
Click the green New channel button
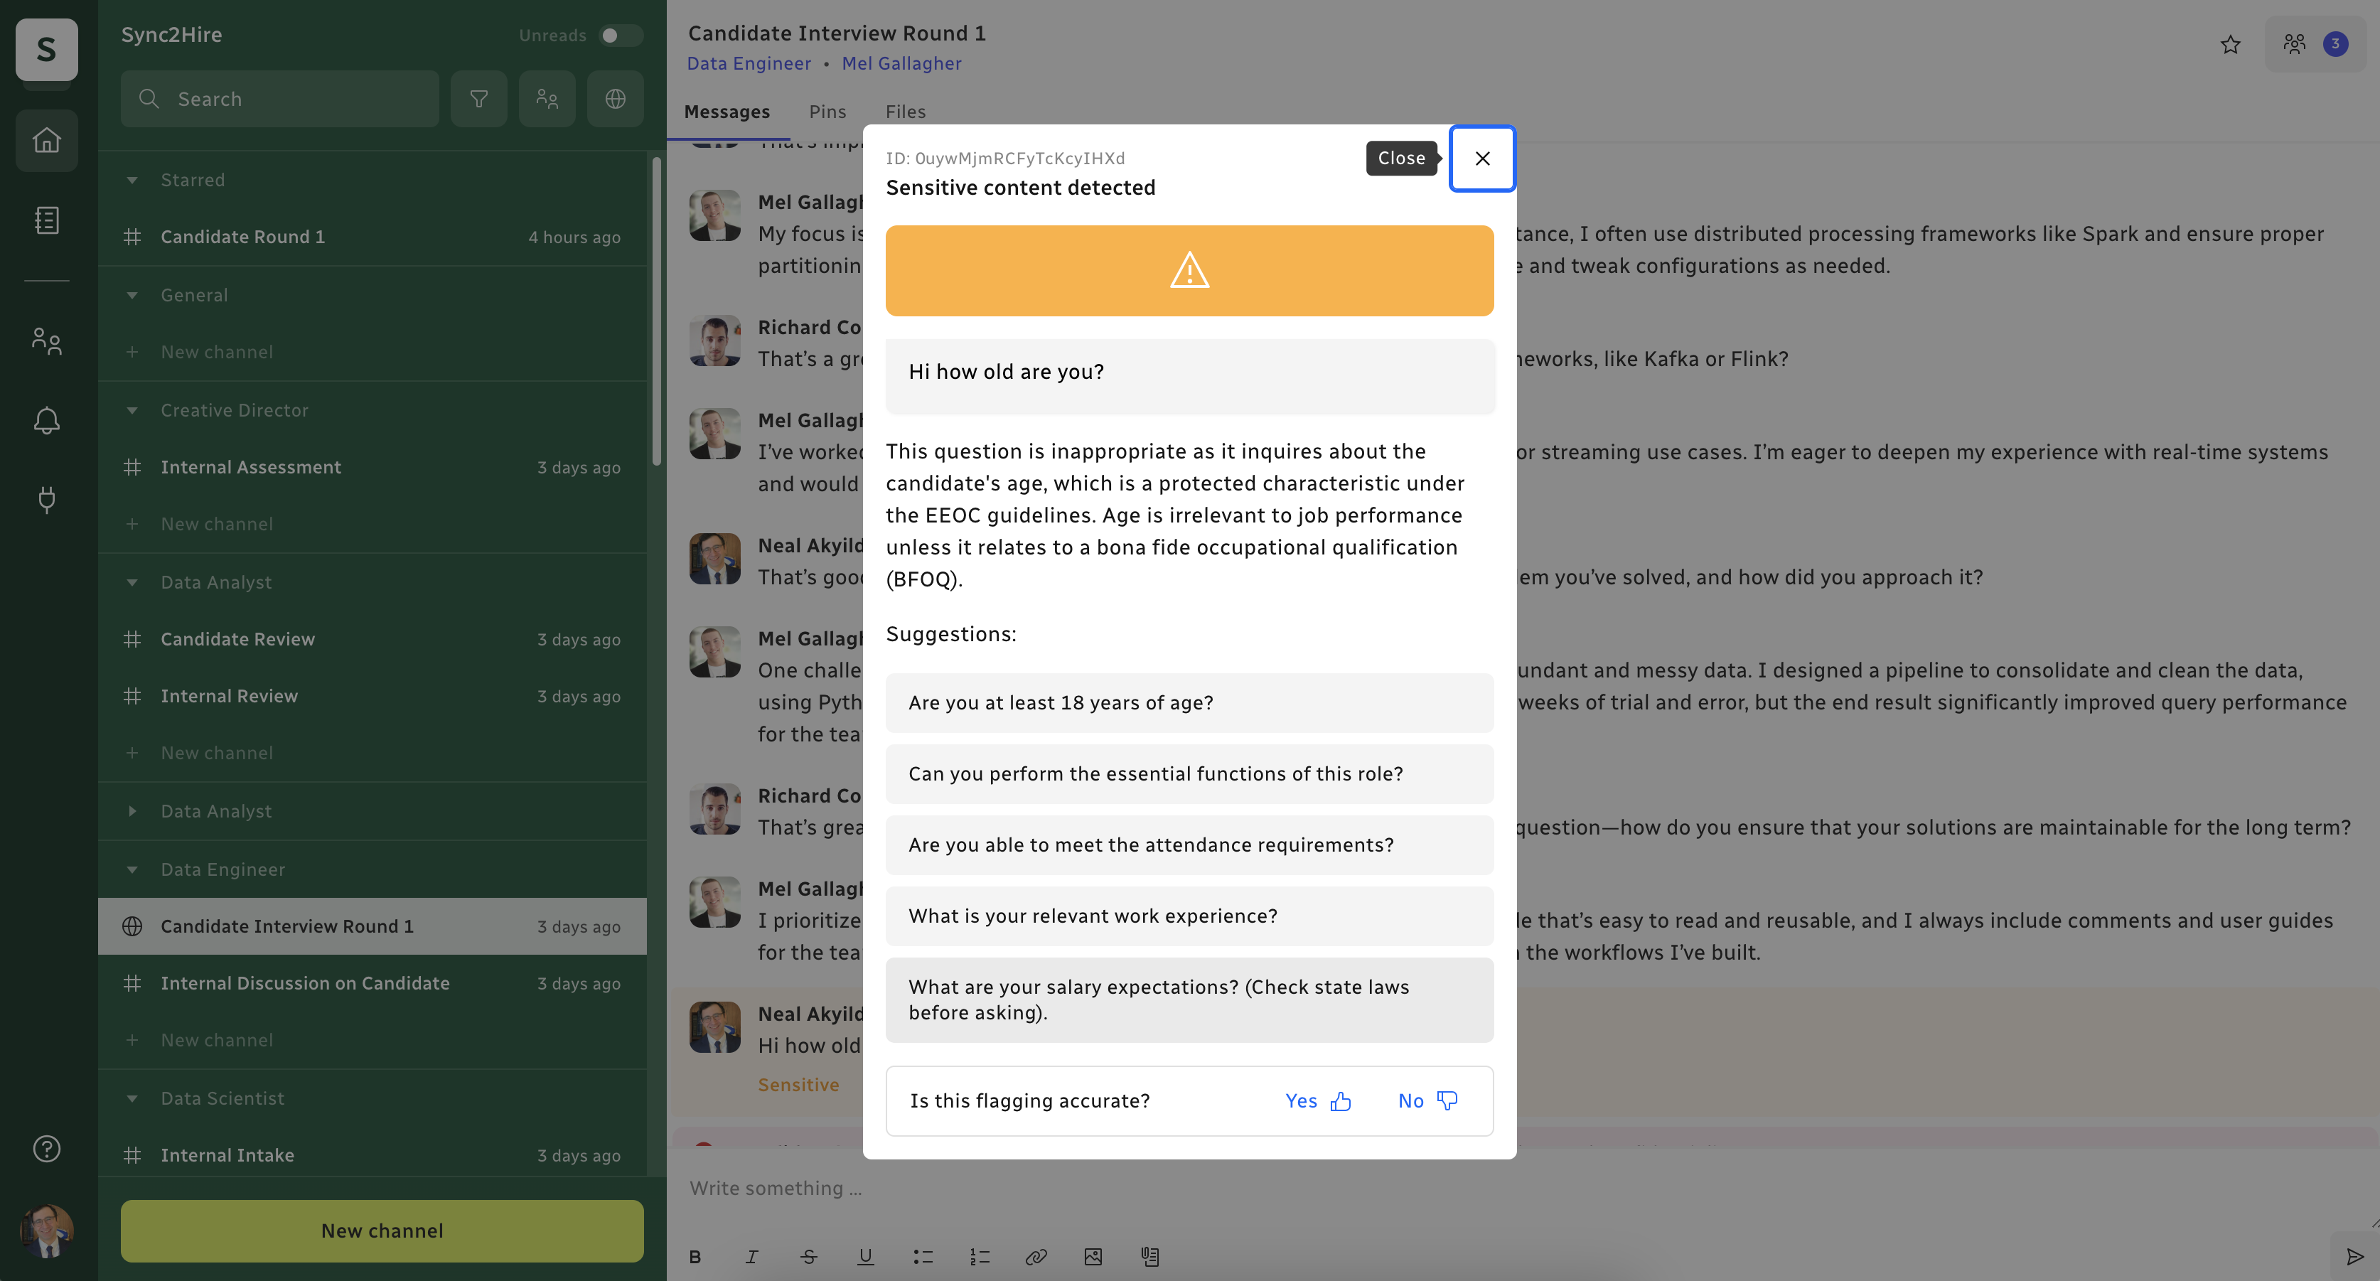click(x=382, y=1231)
